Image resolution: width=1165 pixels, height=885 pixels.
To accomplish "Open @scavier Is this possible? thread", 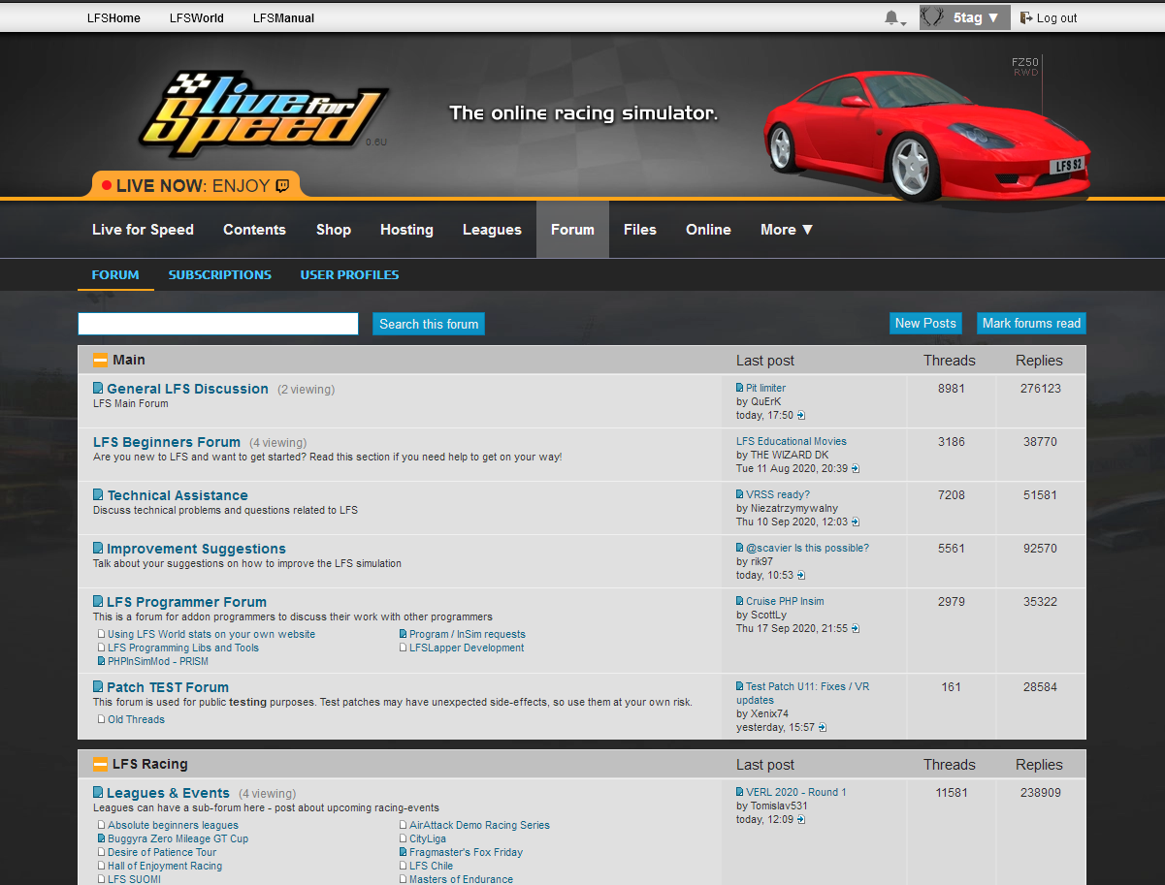I will 807,548.
